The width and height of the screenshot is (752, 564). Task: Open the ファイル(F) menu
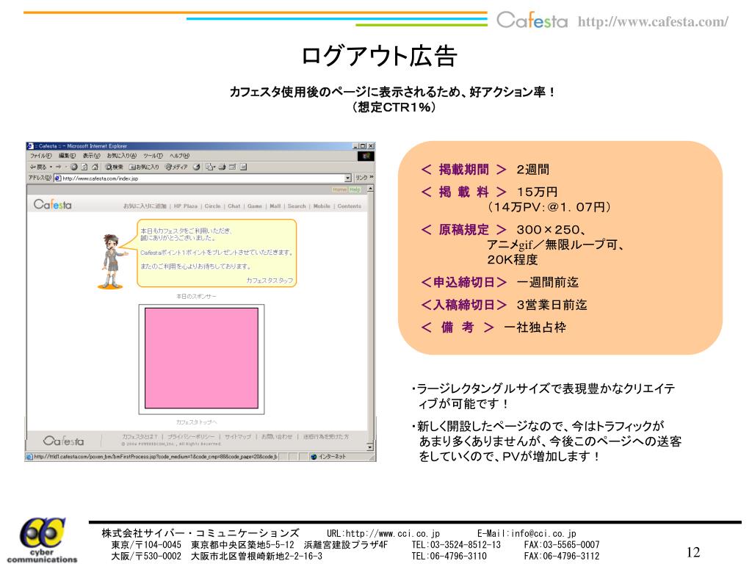(40, 156)
